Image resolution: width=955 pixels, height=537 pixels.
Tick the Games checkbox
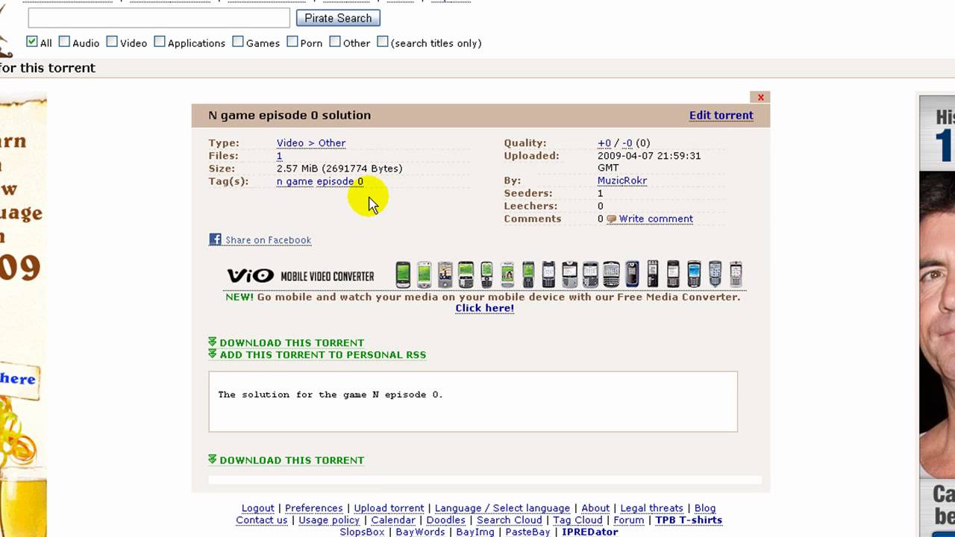(x=238, y=42)
